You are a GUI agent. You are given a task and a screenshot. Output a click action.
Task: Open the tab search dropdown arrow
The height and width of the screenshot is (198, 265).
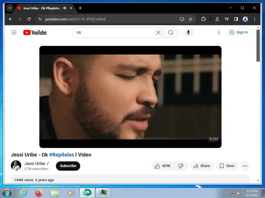[x=10, y=8]
